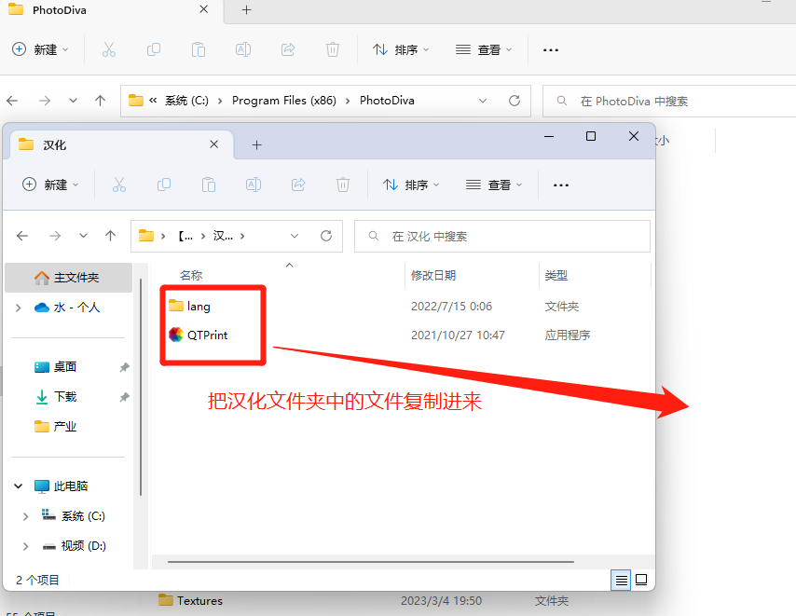
Task: Open 新建 dropdown in PhotoDiva window
Action: (41, 49)
